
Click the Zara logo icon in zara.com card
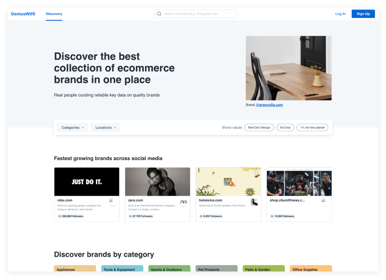click(x=183, y=202)
